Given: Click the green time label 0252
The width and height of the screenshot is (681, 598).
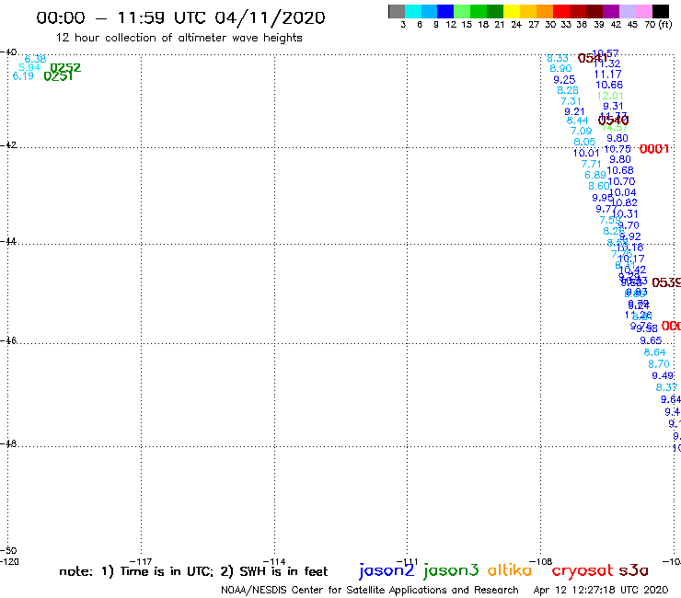Looking at the screenshot, I should tap(65, 68).
